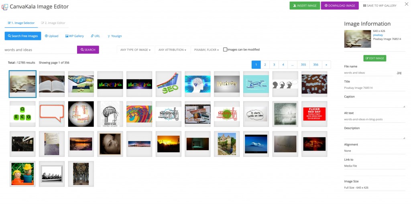Click the search text field containing words and ideas
Image resolution: width=411 pixels, height=205 pixels.
[41, 50]
